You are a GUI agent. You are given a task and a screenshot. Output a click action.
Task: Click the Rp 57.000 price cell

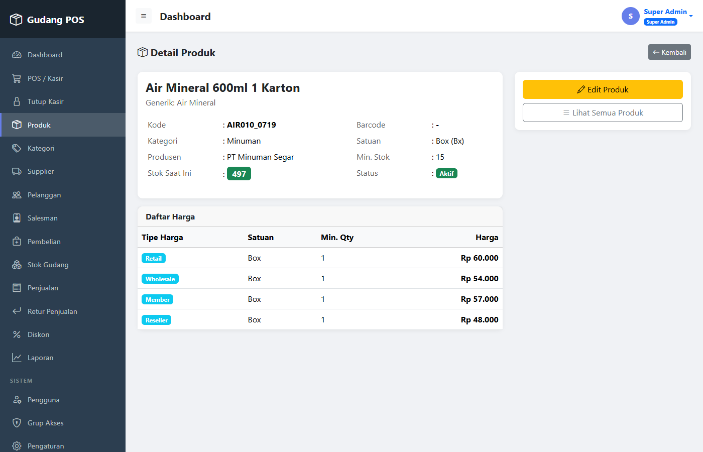pyautogui.click(x=480, y=299)
